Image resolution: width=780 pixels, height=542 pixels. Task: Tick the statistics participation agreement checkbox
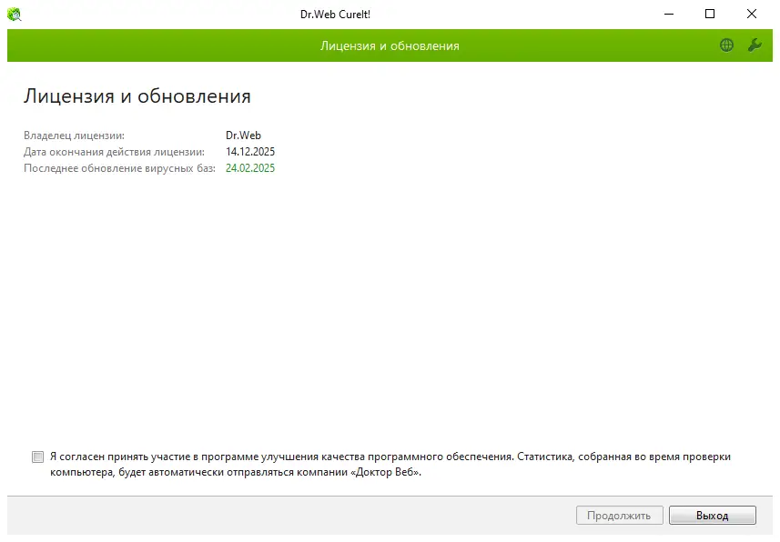(x=37, y=457)
